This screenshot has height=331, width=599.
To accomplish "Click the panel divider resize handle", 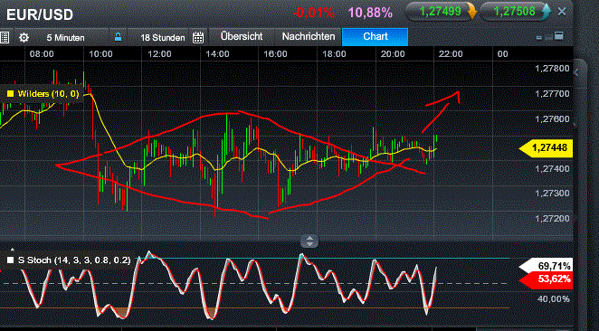I will pos(309,241).
